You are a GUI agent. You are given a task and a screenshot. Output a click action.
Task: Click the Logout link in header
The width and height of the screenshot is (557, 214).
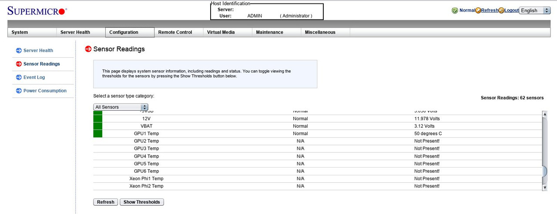(512, 10)
